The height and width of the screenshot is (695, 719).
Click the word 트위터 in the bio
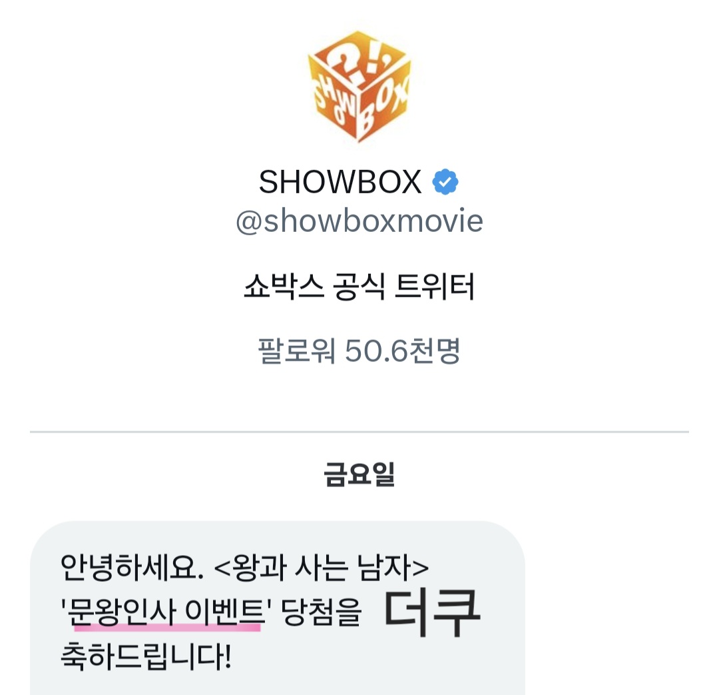tap(434, 287)
